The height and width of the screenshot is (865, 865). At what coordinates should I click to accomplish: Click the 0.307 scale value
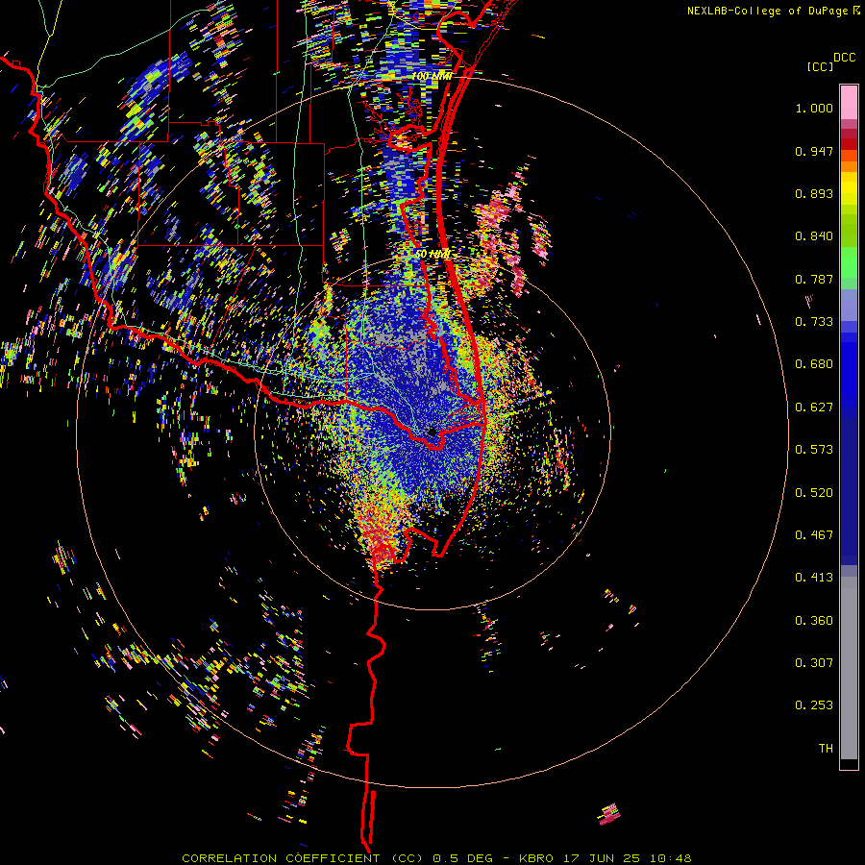pyautogui.click(x=814, y=663)
